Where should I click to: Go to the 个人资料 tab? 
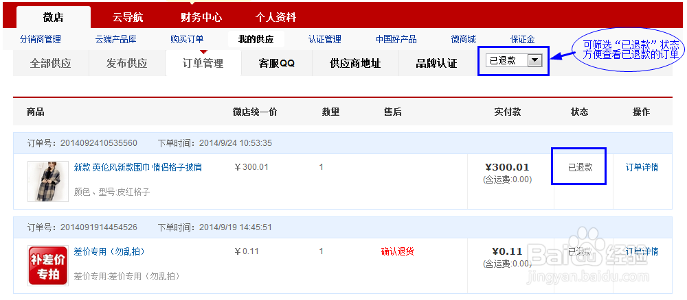275,18
